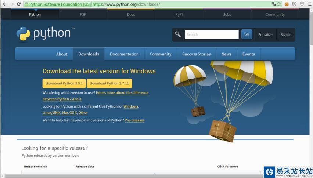Open the cookie extension icon
The image size is (313, 178).
tap(287, 4)
